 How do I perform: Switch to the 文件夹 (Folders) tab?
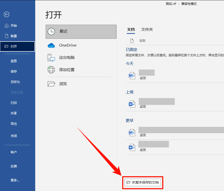point(147,30)
